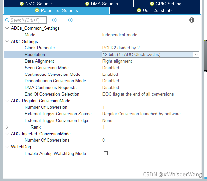Open the Resolution dropdown arrow
207x181 pixels.
[x=196, y=54]
